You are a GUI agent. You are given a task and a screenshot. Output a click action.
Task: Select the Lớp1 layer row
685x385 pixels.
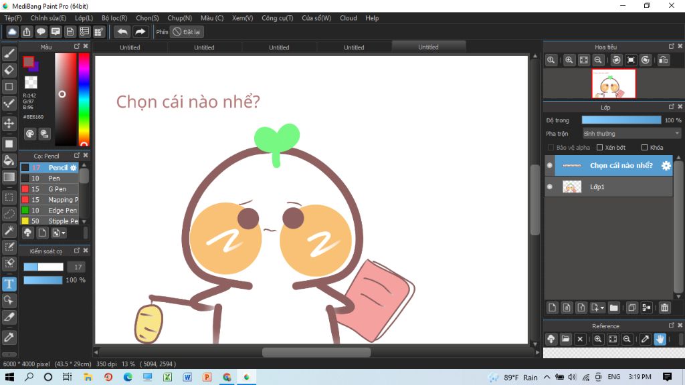pos(609,187)
